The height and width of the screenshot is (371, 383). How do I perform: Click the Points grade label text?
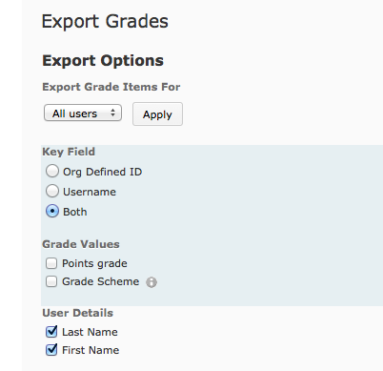pyautogui.click(x=94, y=263)
